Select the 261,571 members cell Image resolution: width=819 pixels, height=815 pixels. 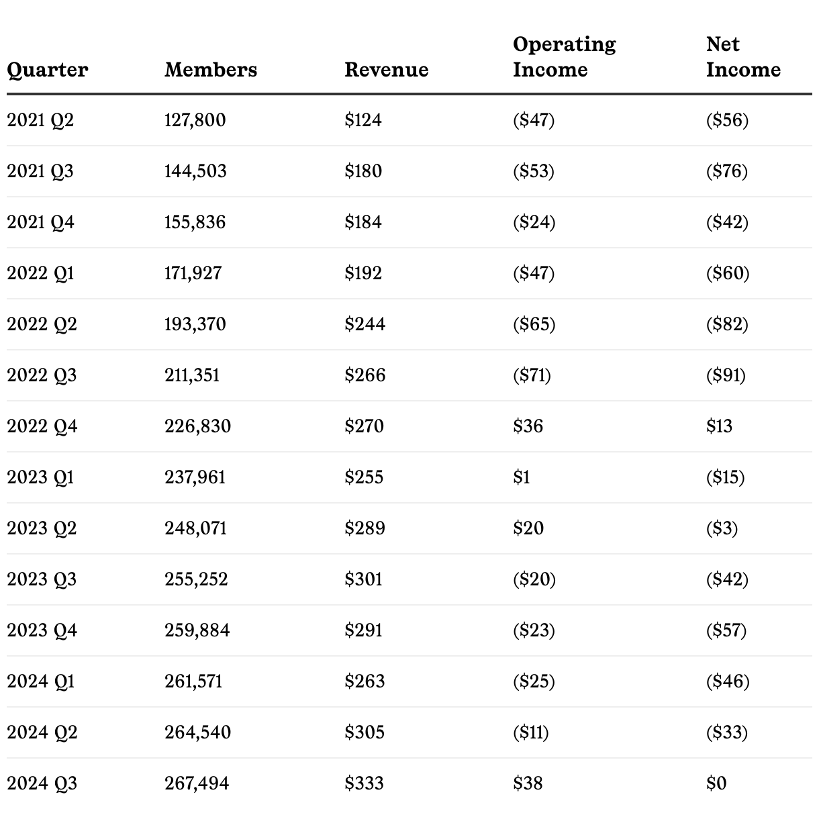coord(193,681)
